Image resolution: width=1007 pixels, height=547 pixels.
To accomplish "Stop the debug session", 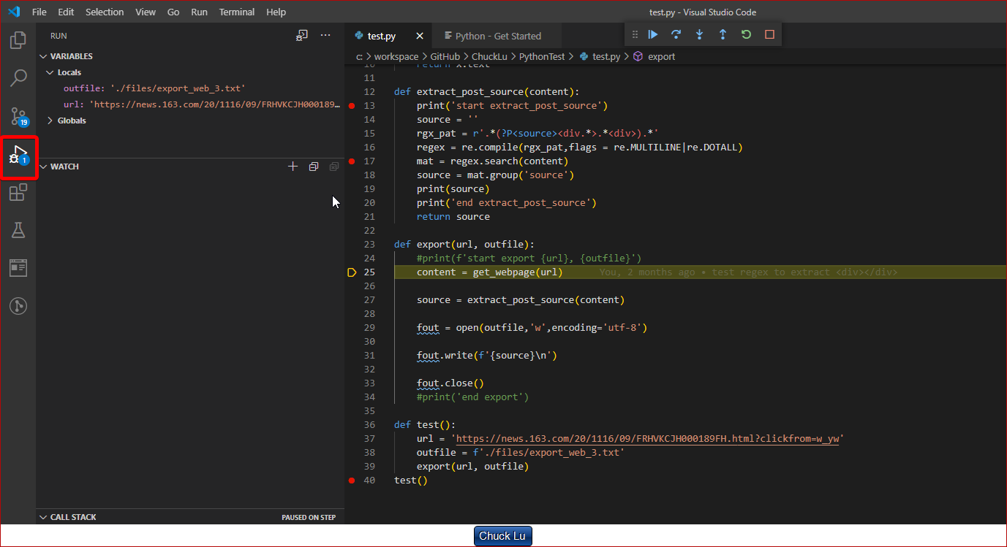I will click(x=769, y=34).
